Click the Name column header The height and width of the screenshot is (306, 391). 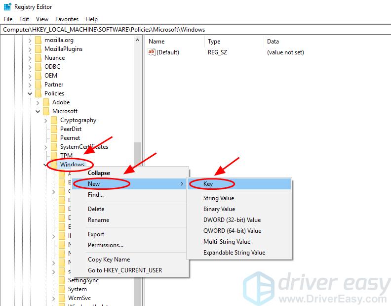coord(176,42)
